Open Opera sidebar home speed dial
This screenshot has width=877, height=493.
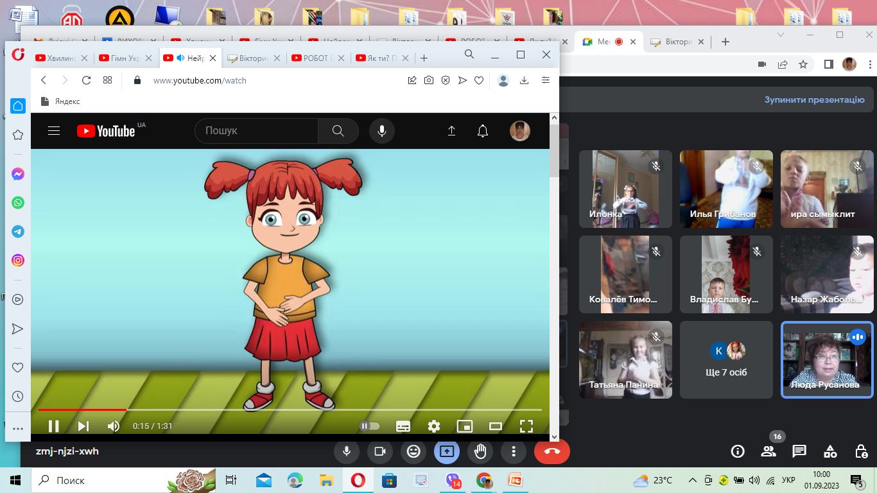coord(18,106)
